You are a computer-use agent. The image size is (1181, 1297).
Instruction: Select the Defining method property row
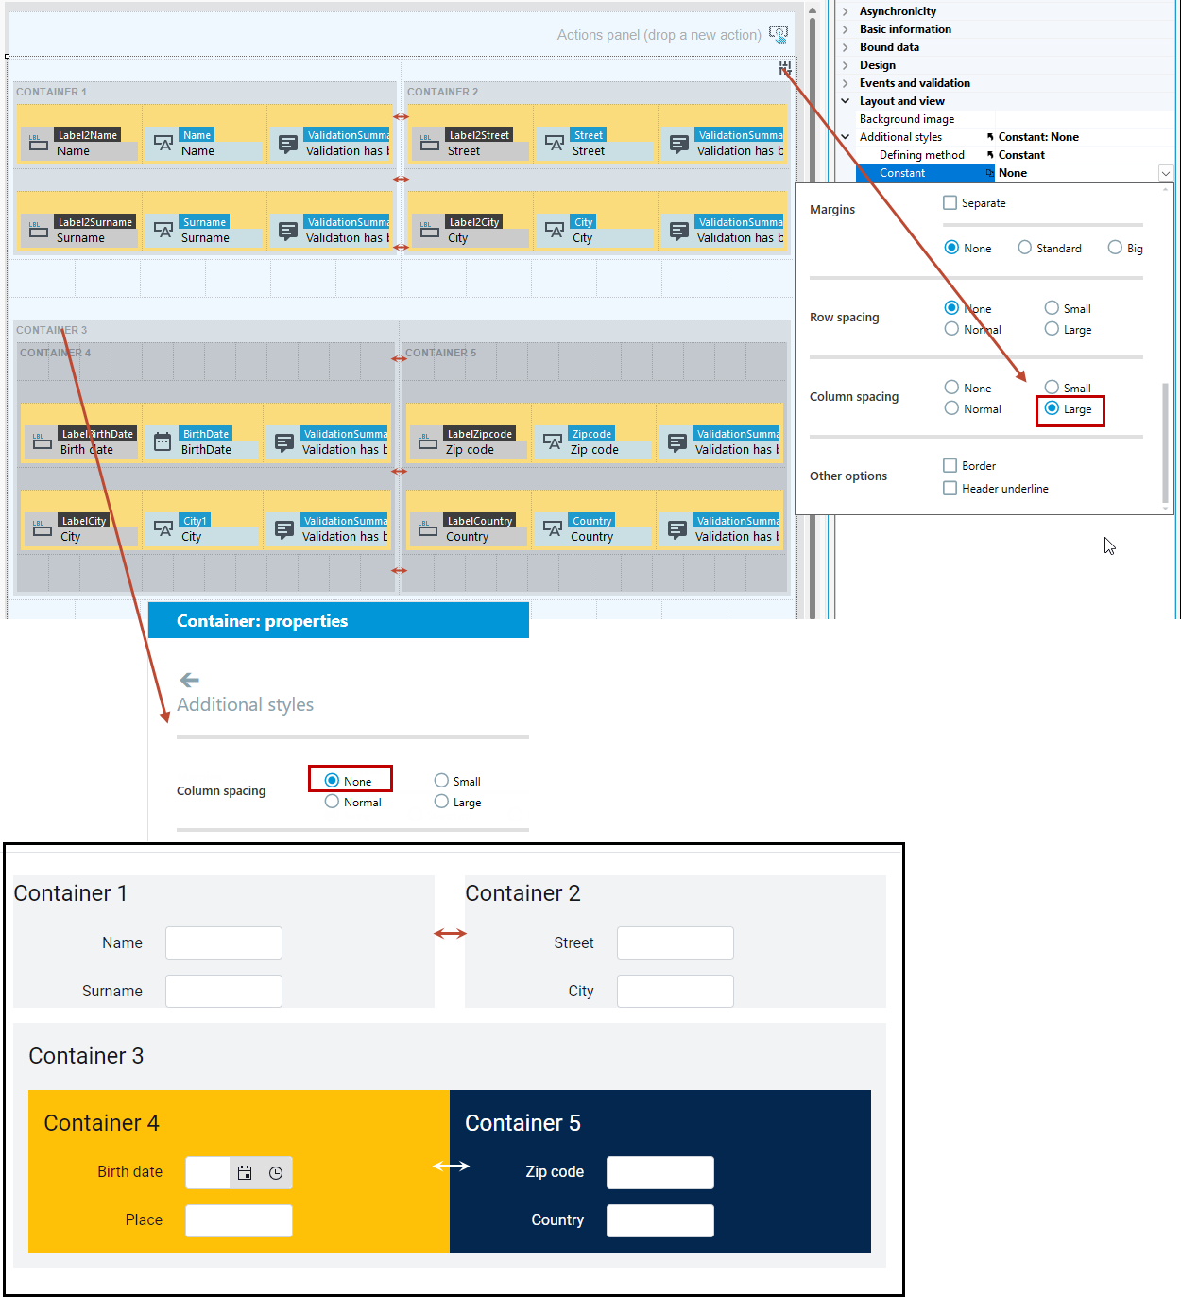1015,155
